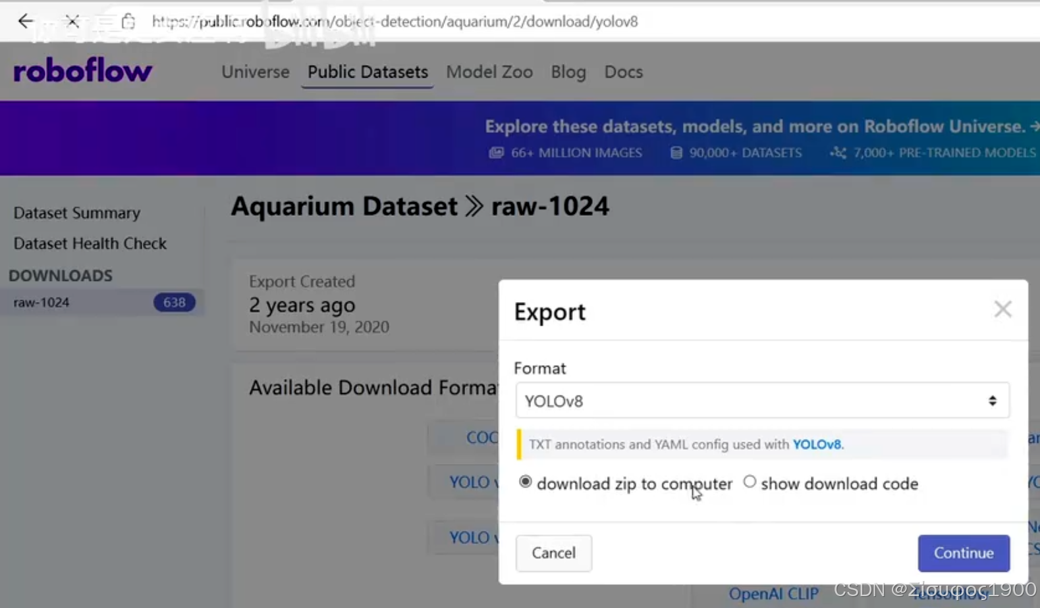
Task: Stop page loading with the X icon
Action: pos(72,21)
